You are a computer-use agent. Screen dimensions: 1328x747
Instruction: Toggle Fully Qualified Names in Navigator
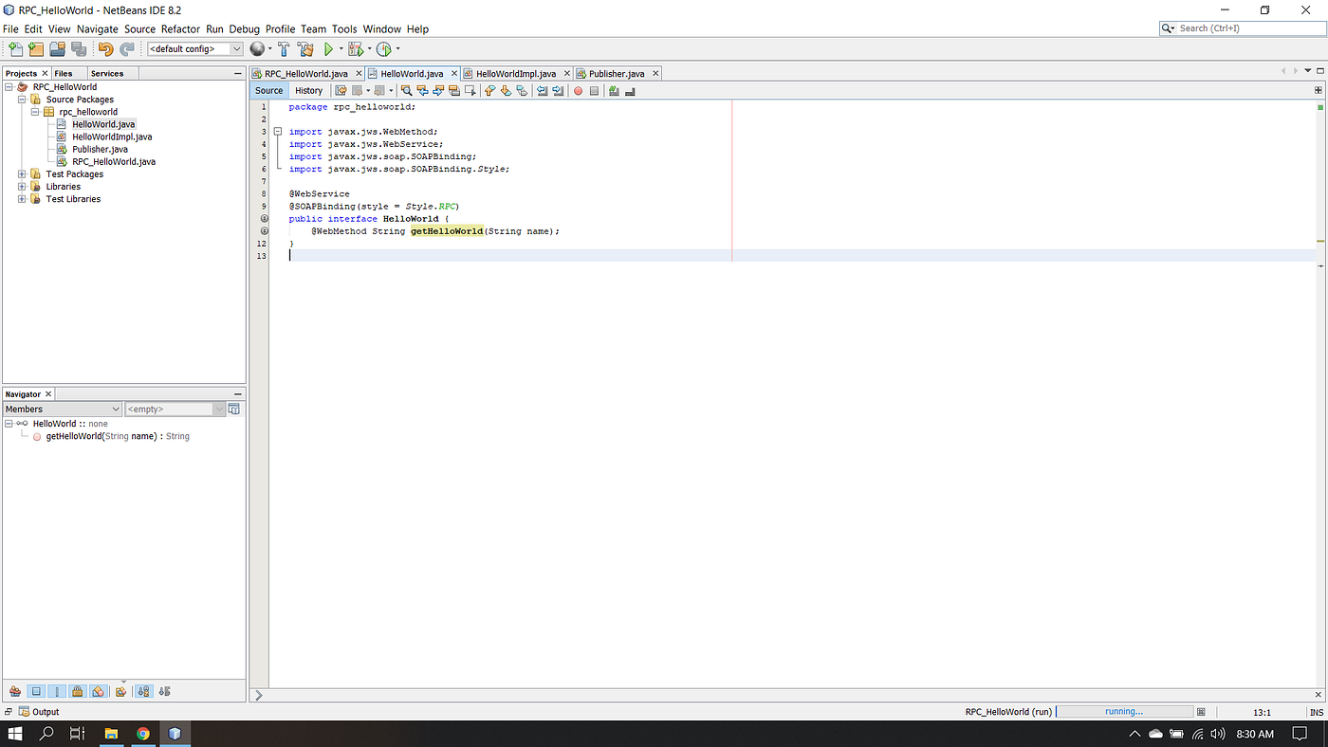(121, 691)
